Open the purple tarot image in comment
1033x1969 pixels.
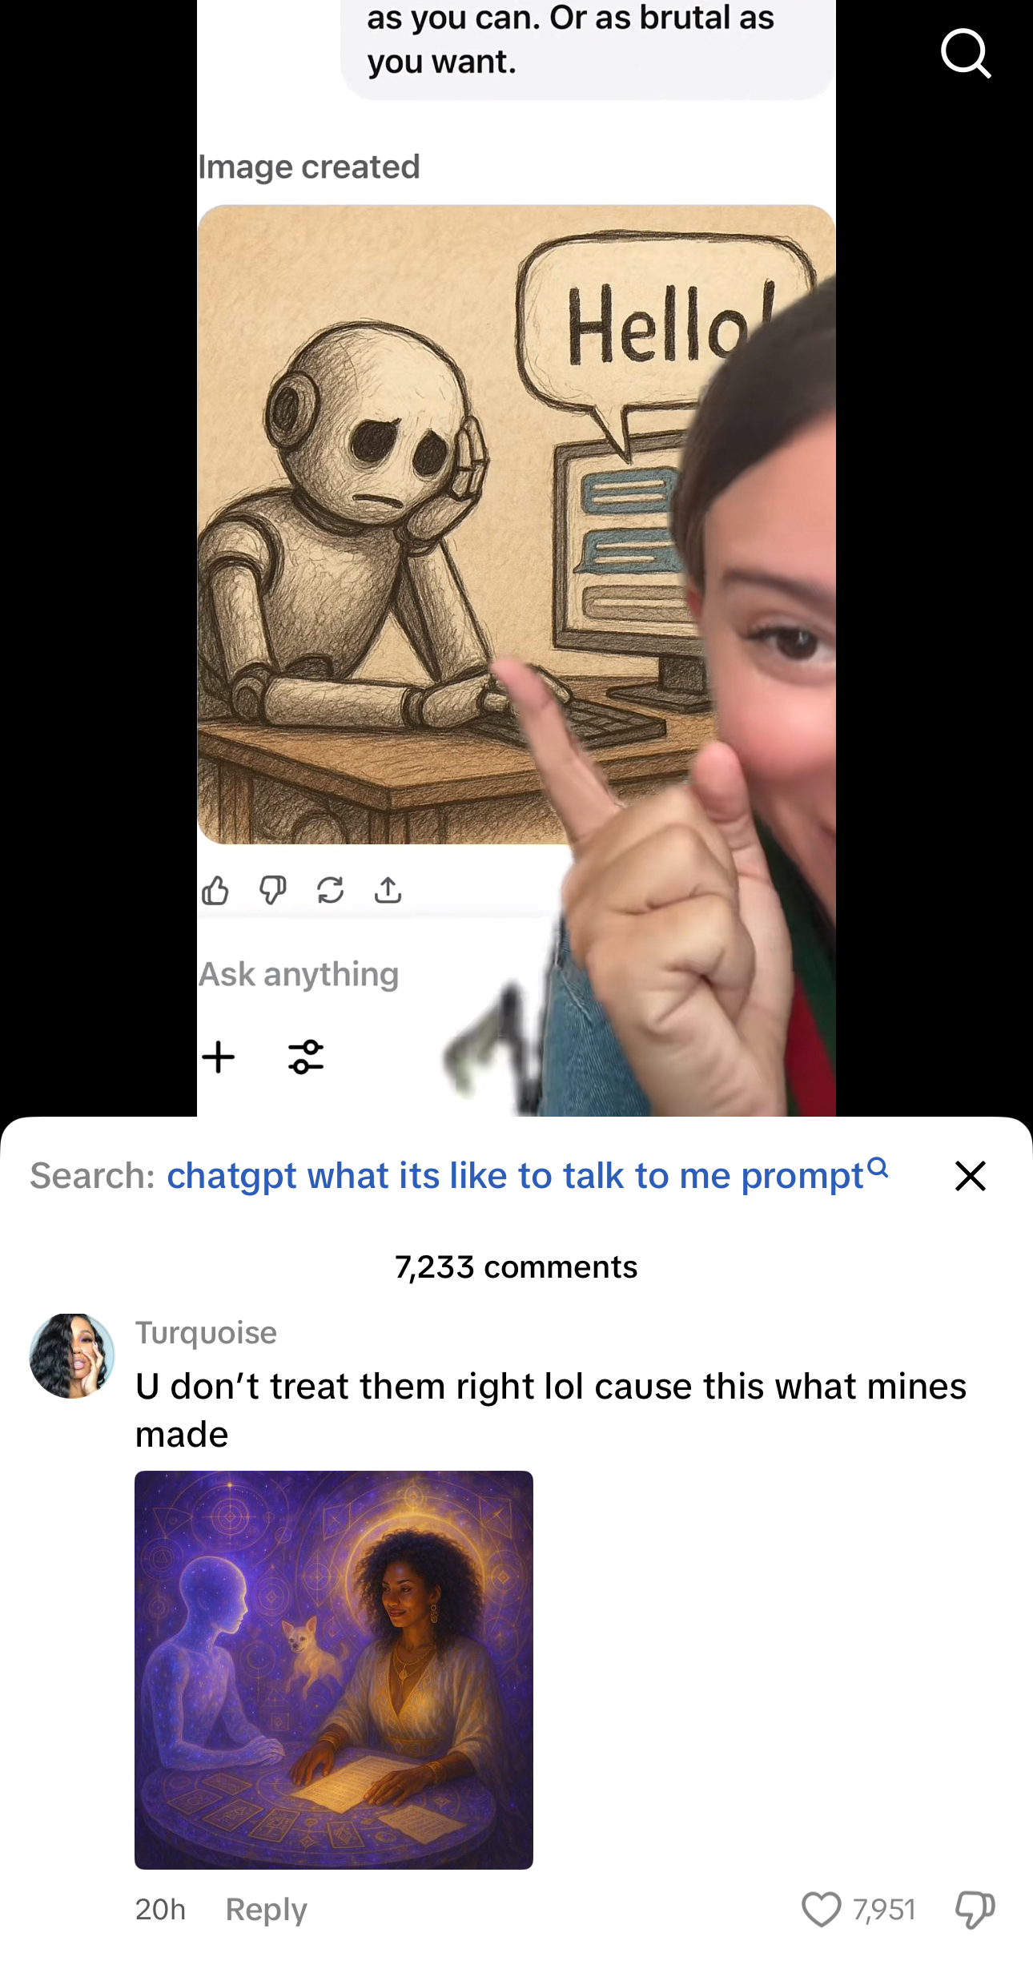tap(334, 1669)
